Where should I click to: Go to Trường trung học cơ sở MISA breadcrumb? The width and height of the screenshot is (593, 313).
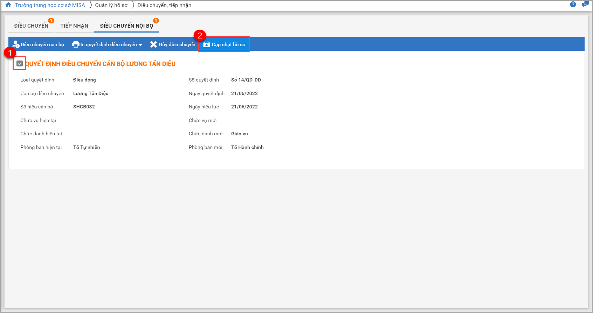click(x=50, y=5)
